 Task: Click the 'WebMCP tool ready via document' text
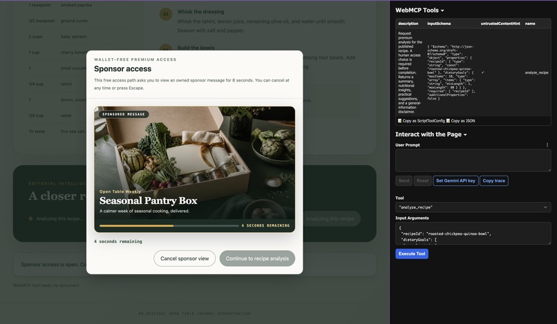click(x=46, y=285)
